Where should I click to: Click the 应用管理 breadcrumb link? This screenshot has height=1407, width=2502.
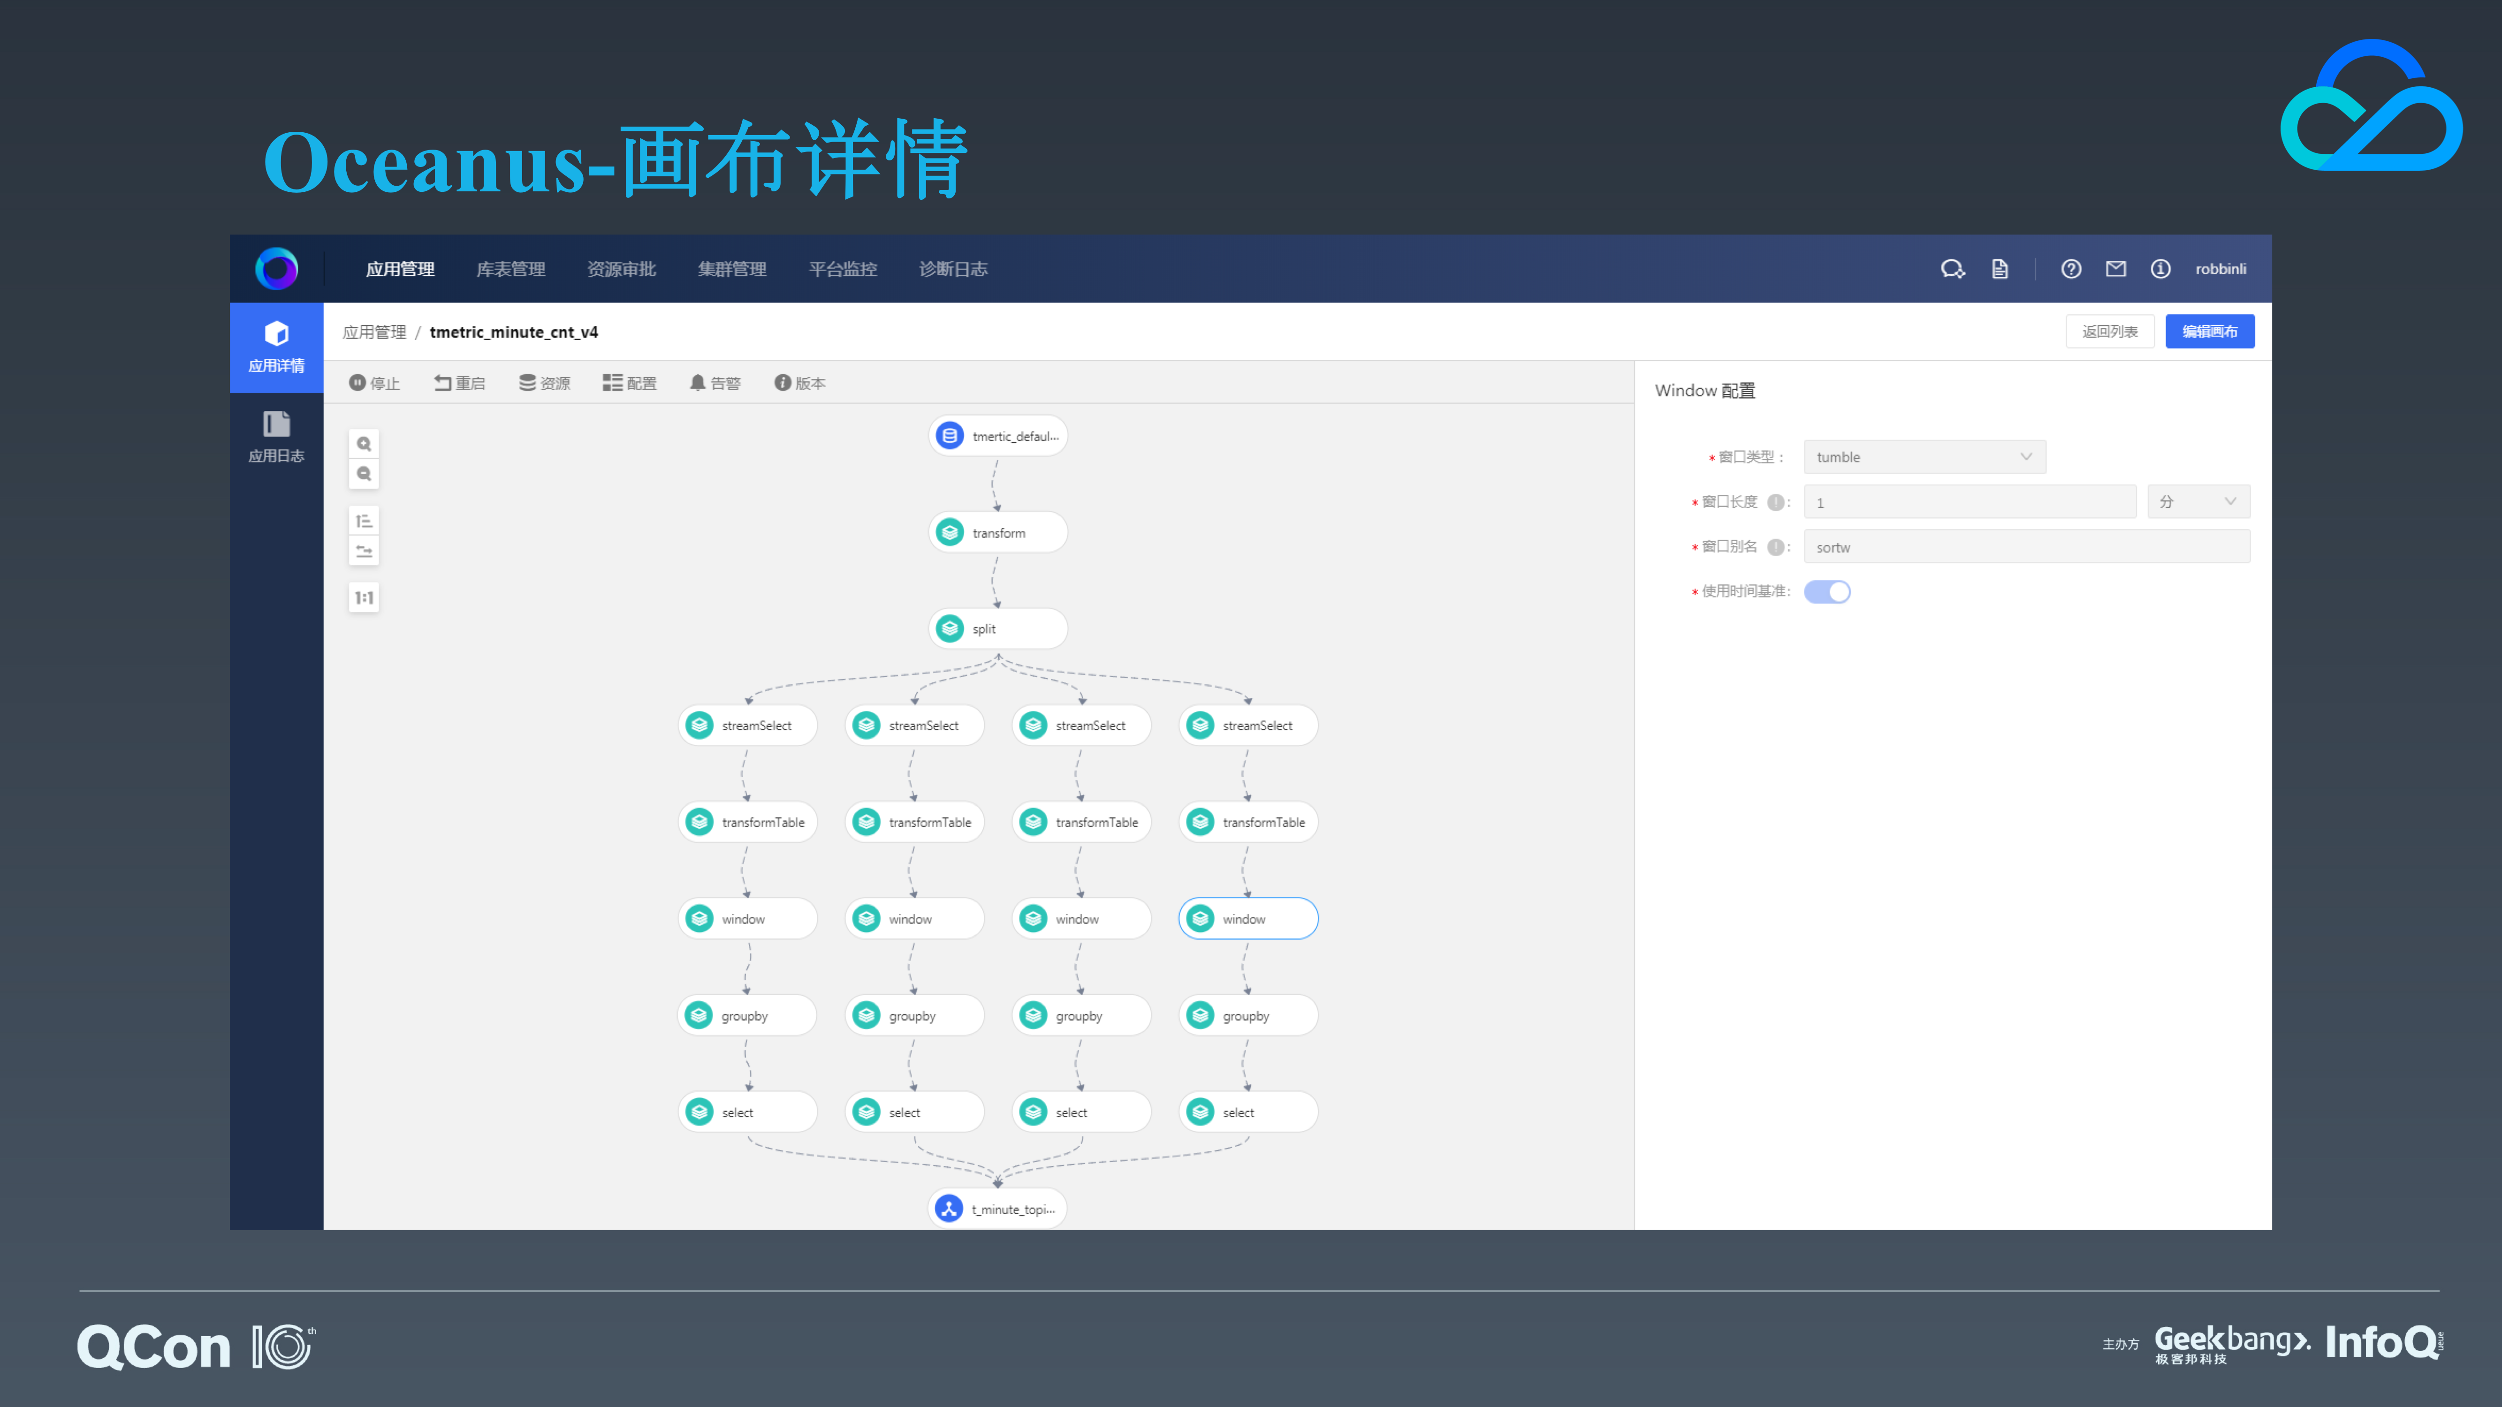tap(375, 332)
